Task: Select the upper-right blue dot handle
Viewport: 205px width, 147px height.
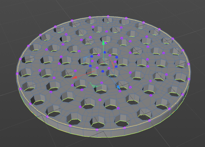Action: (x=117, y=57)
